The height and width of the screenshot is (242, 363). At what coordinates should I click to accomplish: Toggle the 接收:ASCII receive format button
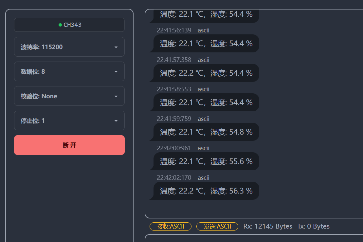[171, 226]
